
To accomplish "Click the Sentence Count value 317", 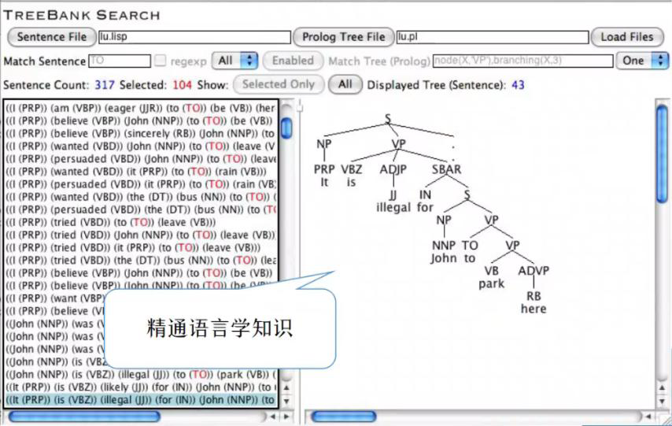I will coord(105,84).
